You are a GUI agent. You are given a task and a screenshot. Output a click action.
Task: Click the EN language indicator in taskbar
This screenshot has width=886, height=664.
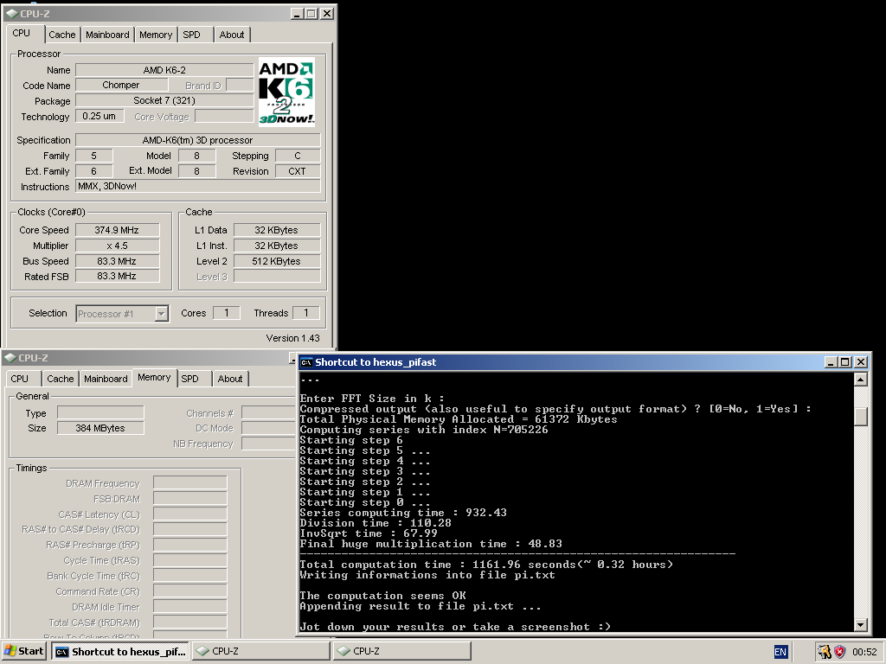pyautogui.click(x=780, y=652)
